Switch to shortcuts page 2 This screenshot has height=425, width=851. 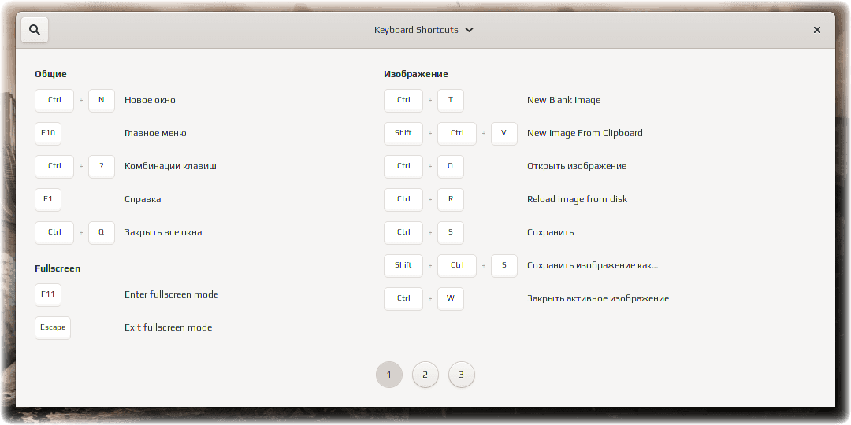[425, 375]
